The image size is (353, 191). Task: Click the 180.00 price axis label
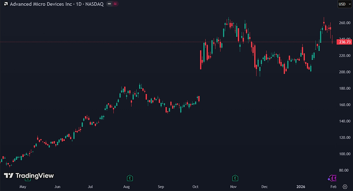point(345,88)
